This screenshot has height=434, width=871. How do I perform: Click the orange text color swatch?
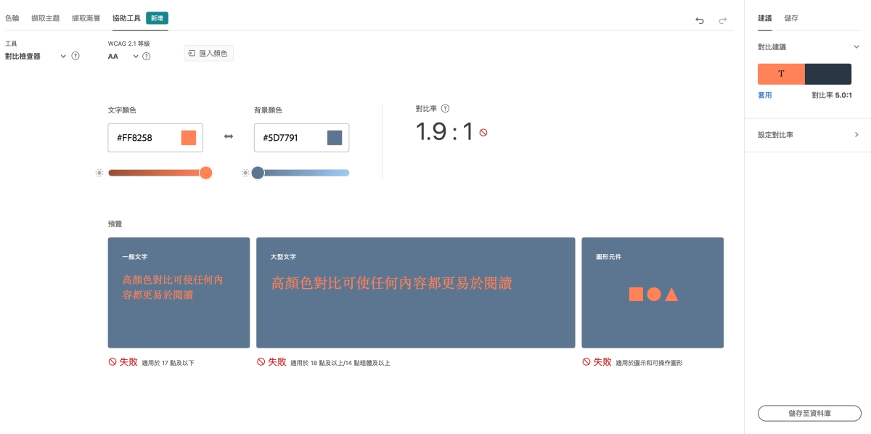tap(189, 137)
